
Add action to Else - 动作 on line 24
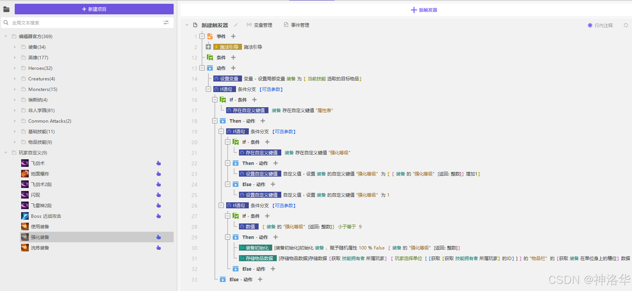coord(273,184)
